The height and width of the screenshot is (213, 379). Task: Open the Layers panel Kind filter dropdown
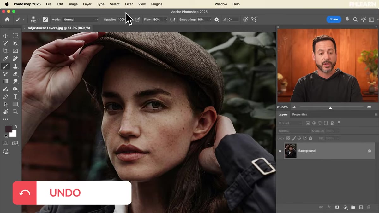coord(290,123)
